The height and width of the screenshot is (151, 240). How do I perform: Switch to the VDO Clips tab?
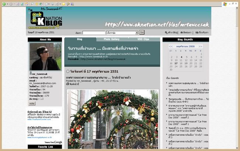click(143, 39)
